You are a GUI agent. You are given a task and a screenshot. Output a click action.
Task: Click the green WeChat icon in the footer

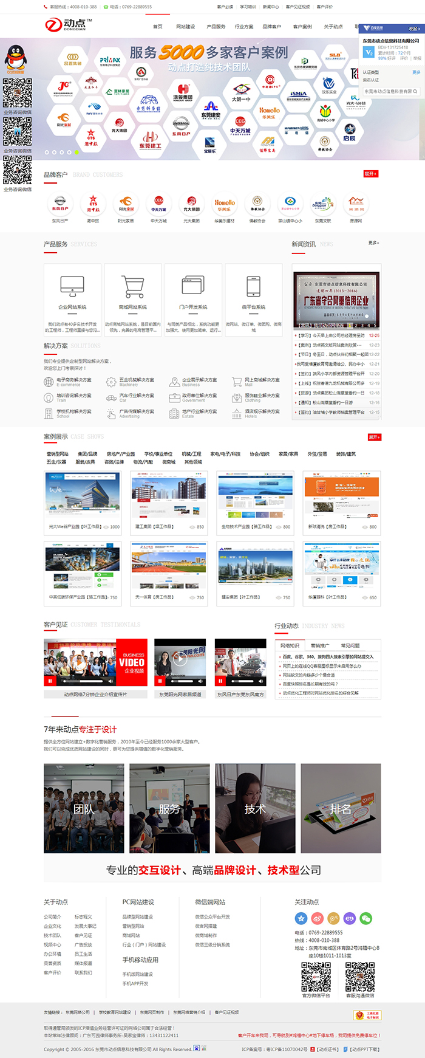click(x=365, y=918)
